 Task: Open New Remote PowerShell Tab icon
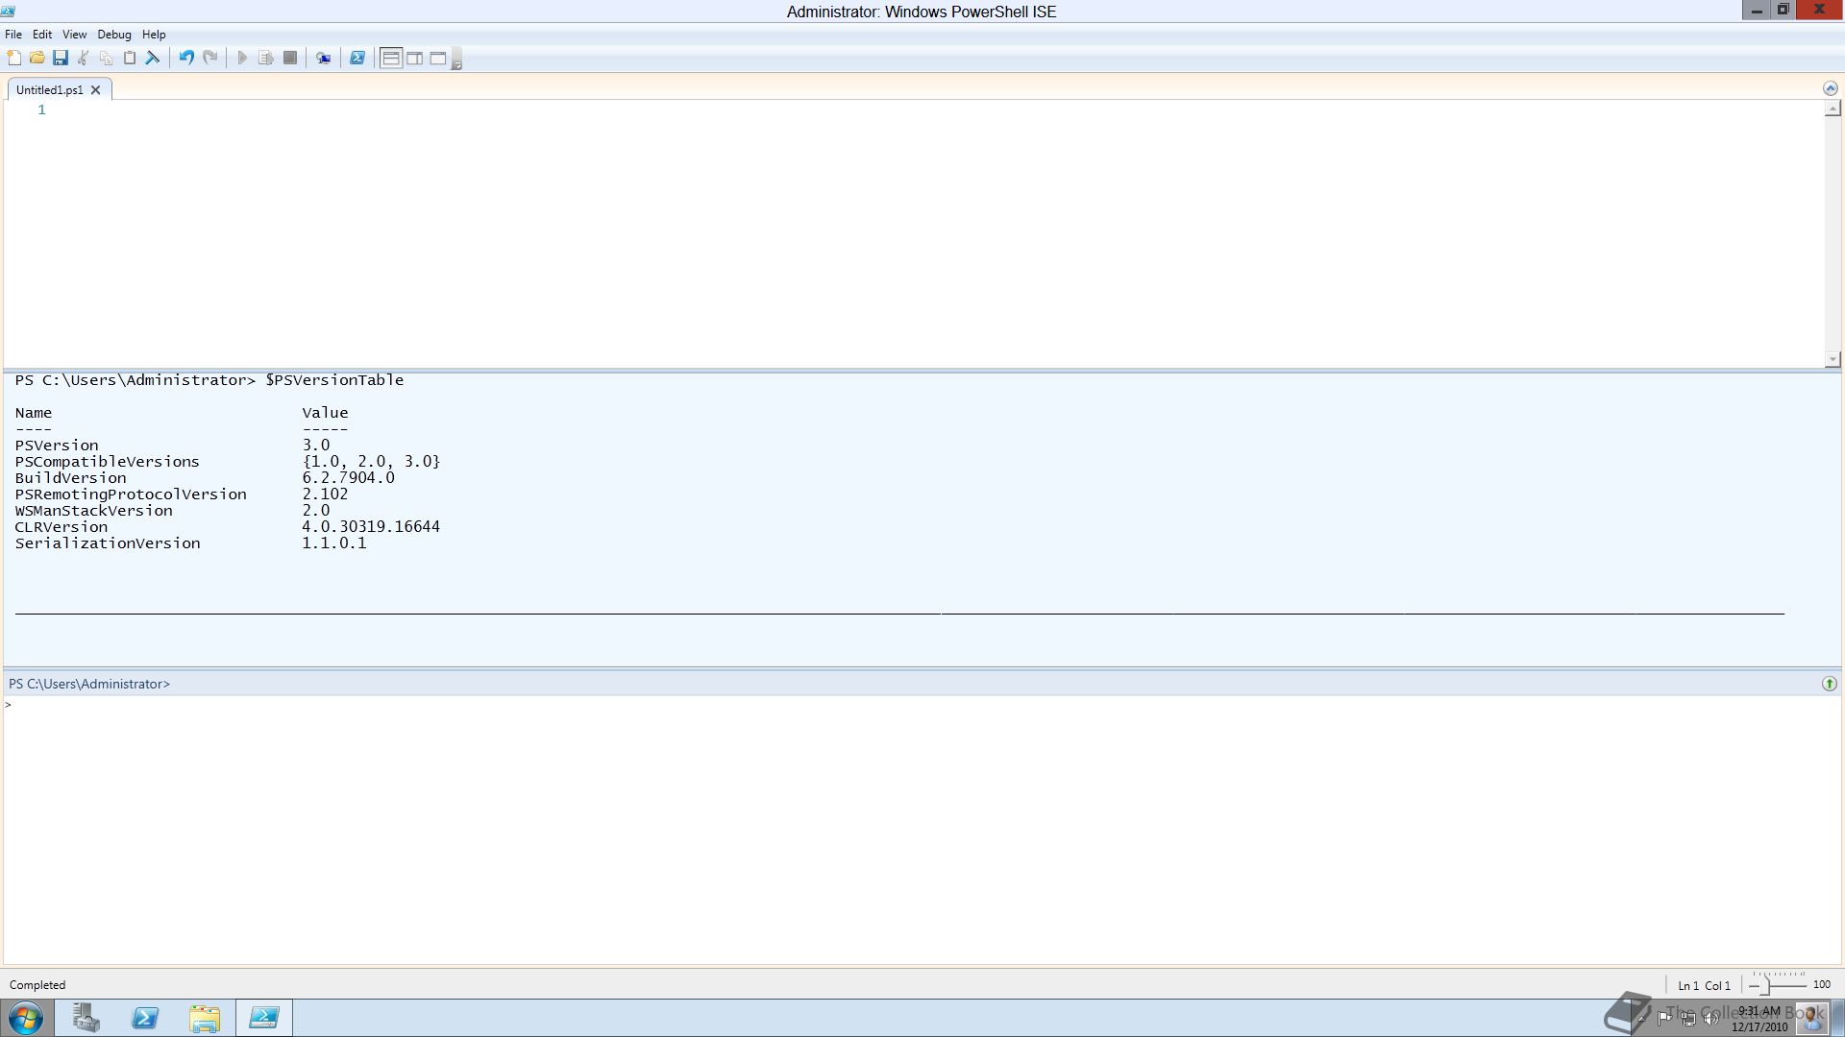tap(324, 59)
